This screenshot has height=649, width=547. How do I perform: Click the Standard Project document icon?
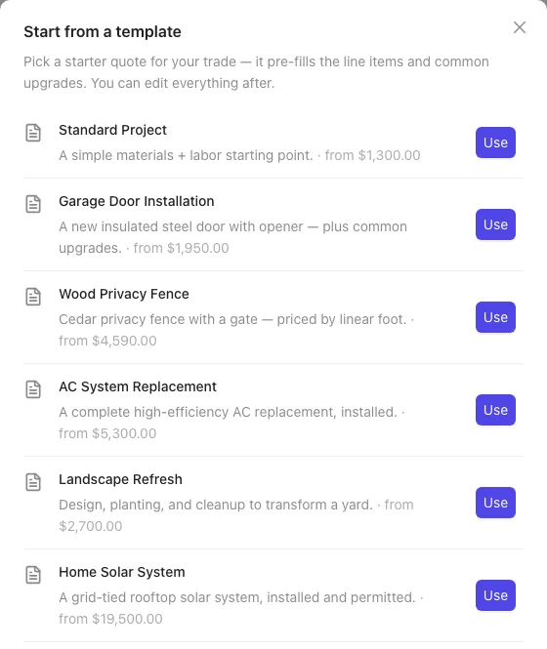(33, 133)
